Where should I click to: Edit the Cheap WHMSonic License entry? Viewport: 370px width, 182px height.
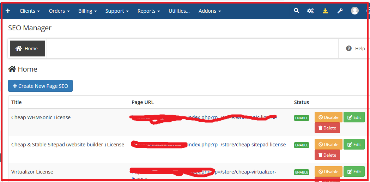click(354, 117)
